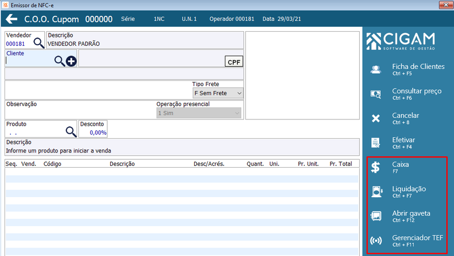Viewport: 454px width, 256px height.
Task: Open Gerenciador TEF
Action: 418,241
